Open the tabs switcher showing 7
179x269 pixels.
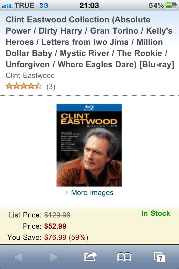click(159, 257)
